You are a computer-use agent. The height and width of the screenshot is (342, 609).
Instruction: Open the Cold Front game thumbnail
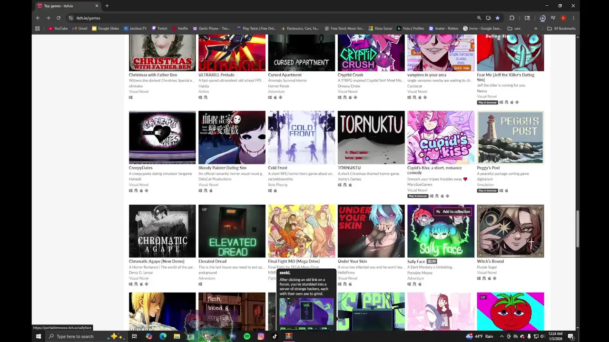tap(301, 137)
